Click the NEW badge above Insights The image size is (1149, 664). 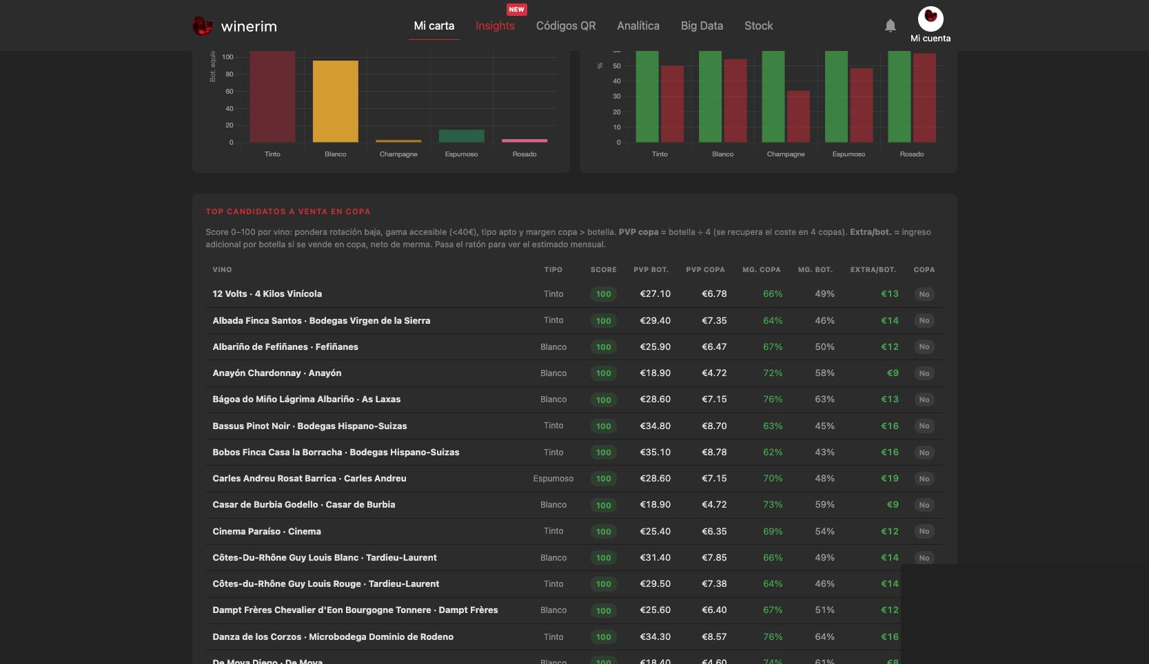(x=516, y=10)
